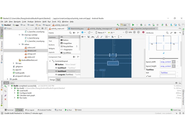Viewport: 185px width, 131px height.
Task: Open orientation in editor dropdown
Action: click(90, 32)
